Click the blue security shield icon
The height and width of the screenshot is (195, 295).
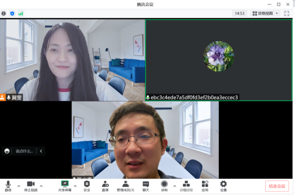click(x=12, y=13)
